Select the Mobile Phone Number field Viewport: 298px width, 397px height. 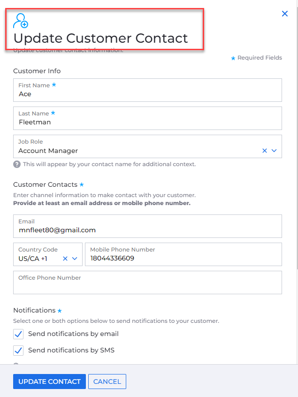pyautogui.click(x=183, y=258)
